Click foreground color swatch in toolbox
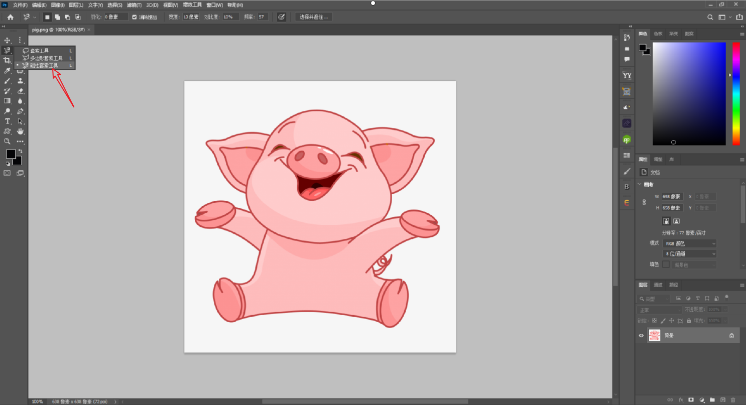The width and height of the screenshot is (746, 405). click(11, 154)
